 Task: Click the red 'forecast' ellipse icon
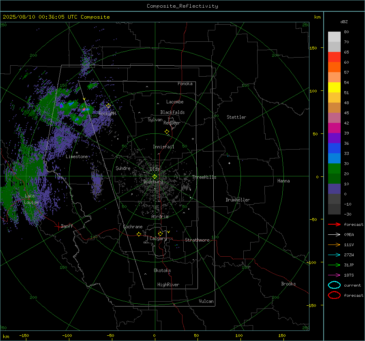[334, 295]
